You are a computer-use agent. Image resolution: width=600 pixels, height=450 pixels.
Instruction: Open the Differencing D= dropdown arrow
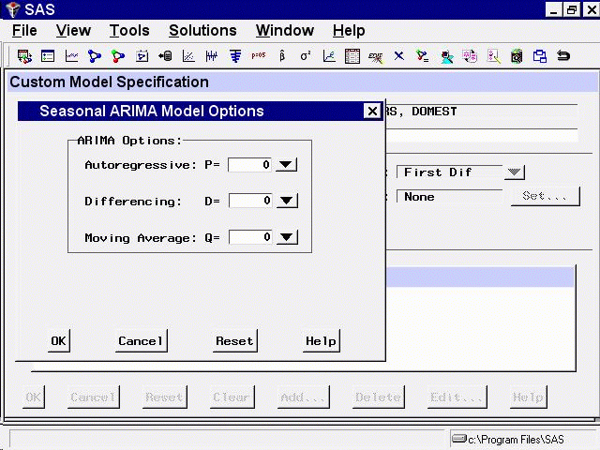287,201
